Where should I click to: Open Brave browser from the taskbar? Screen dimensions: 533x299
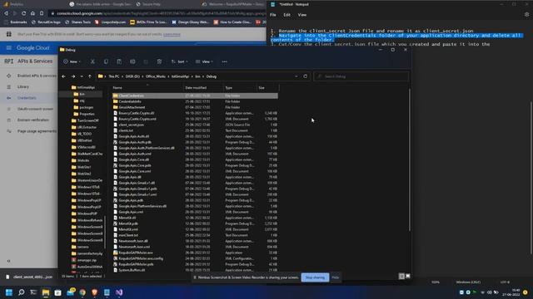(94, 292)
